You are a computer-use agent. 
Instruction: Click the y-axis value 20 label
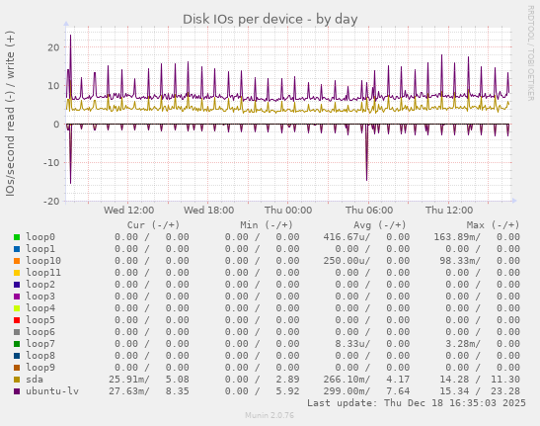(53, 47)
